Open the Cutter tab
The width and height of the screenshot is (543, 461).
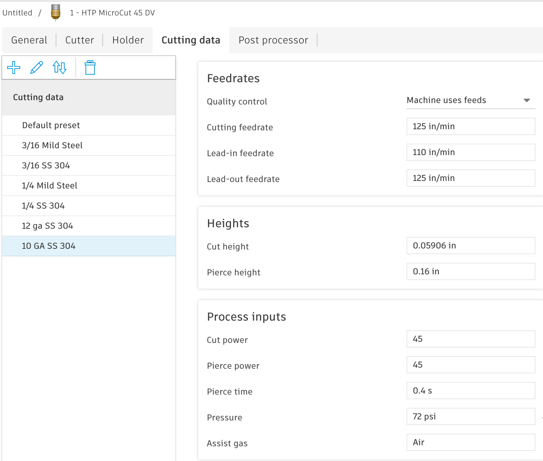click(x=80, y=40)
